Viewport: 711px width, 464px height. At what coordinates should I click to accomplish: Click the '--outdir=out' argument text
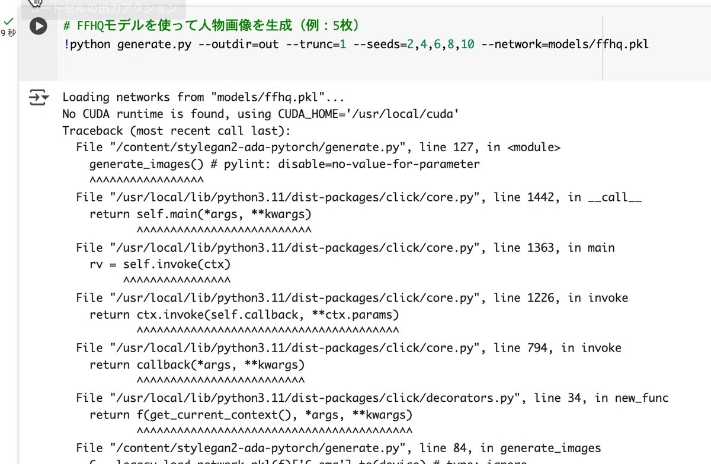(x=239, y=44)
